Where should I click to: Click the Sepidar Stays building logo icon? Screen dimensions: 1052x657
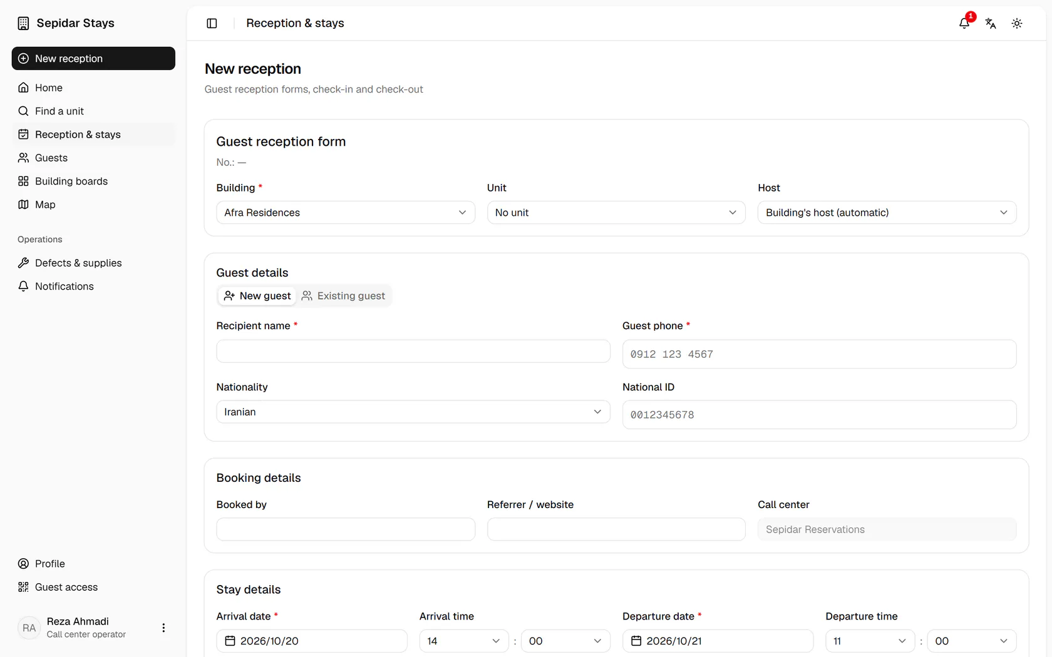tap(23, 23)
